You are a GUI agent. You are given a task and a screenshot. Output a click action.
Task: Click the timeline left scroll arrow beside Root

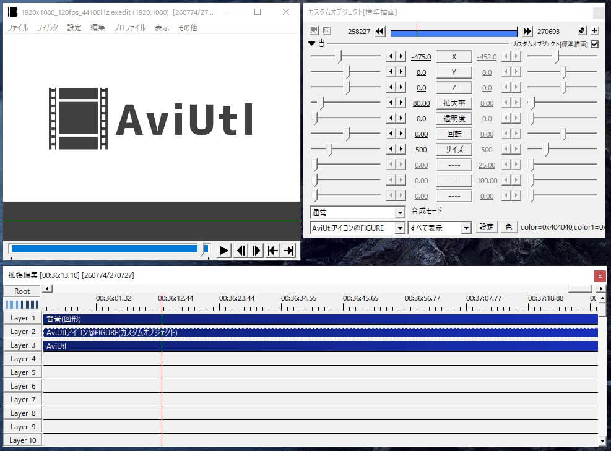[47, 288]
